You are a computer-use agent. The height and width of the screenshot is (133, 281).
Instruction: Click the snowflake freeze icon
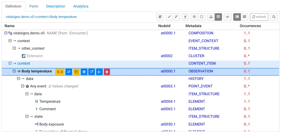pyautogui.click(x=194, y=17)
